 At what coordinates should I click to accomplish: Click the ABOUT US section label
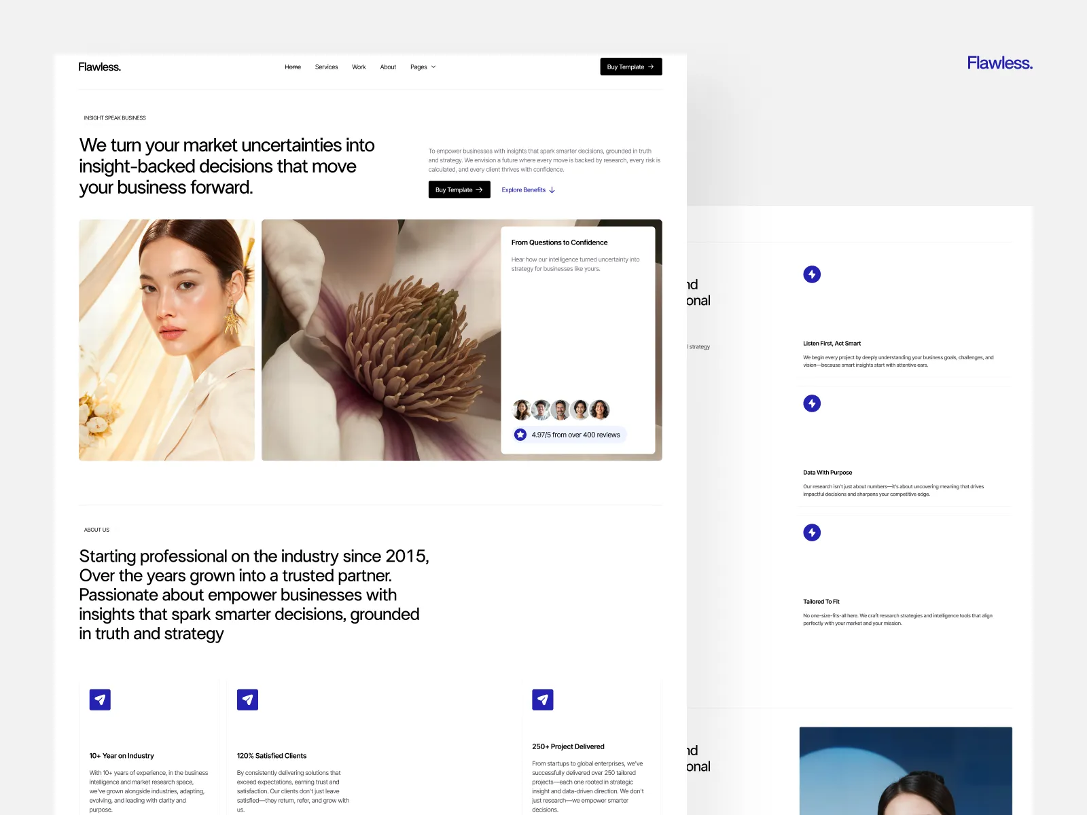(x=96, y=530)
